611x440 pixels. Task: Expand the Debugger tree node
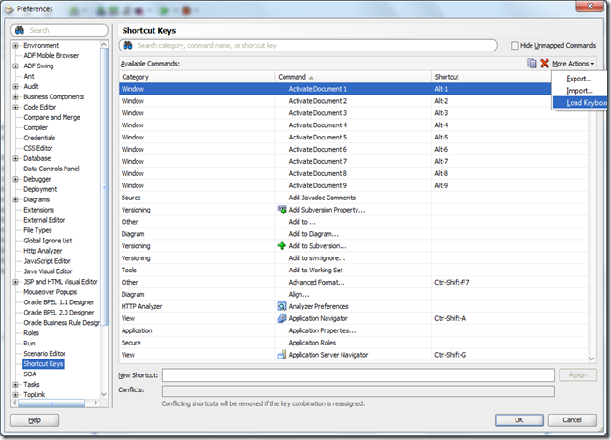coord(16,179)
